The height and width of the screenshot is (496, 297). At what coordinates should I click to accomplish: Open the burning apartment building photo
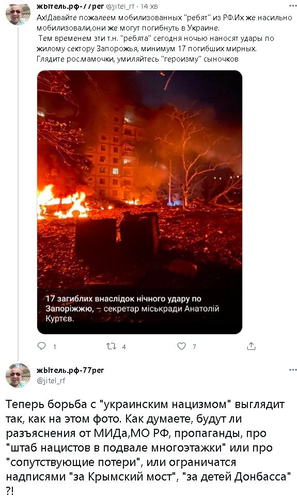pos(139,202)
